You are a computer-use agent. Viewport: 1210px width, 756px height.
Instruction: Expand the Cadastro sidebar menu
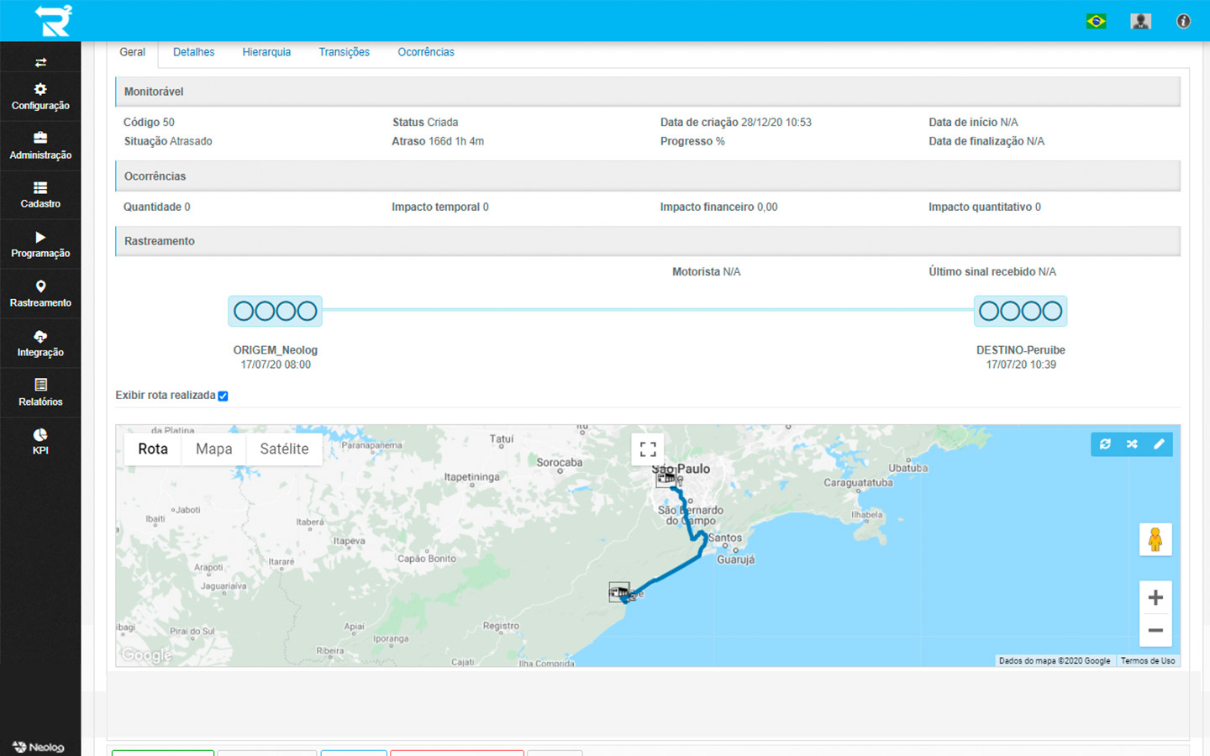pyautogui.click(x=40, y=195)
